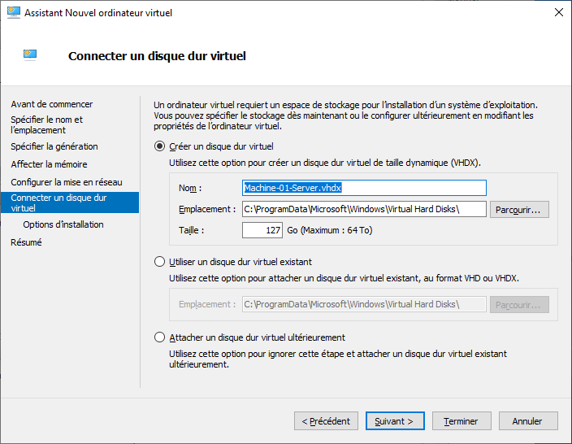Screen dimensions: 572x444
Task: Open "Spécifier le nom et l'emplacement" step
Action: 47,124
